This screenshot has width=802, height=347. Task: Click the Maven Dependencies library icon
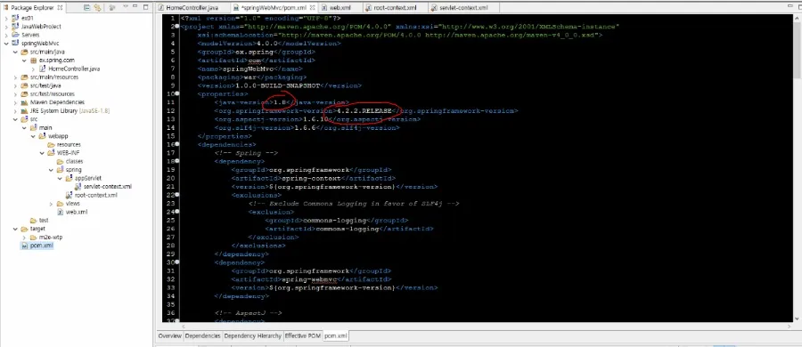[x=24, y=102]
